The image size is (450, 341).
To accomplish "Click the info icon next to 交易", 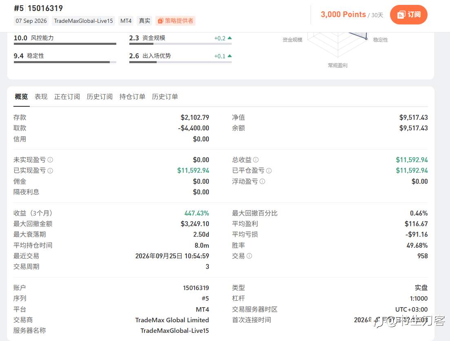I will click(249, 256).
